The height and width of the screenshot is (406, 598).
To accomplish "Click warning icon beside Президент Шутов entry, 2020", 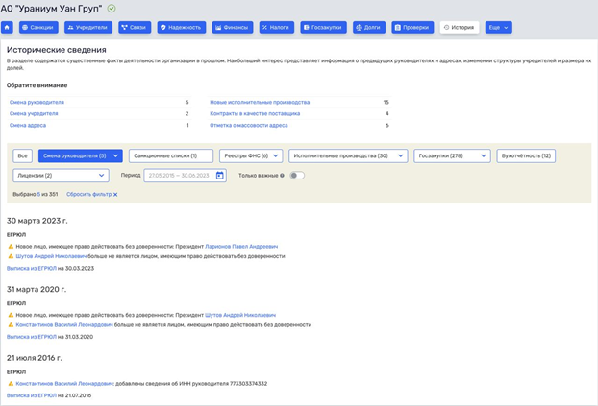I will (x=11, y=315).
